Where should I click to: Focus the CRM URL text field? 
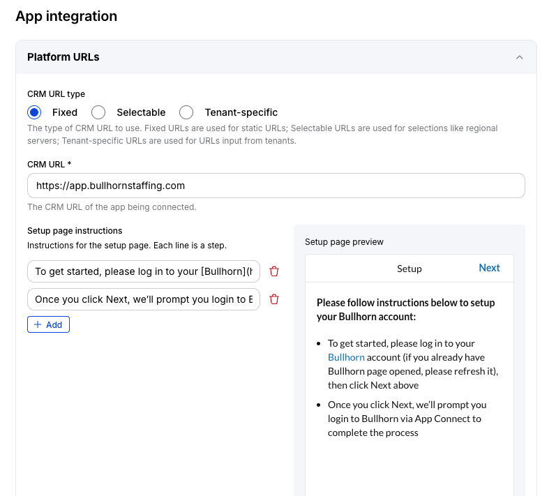276,186
